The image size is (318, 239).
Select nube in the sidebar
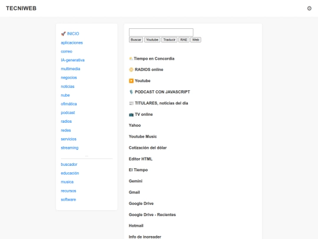point(65,96)
